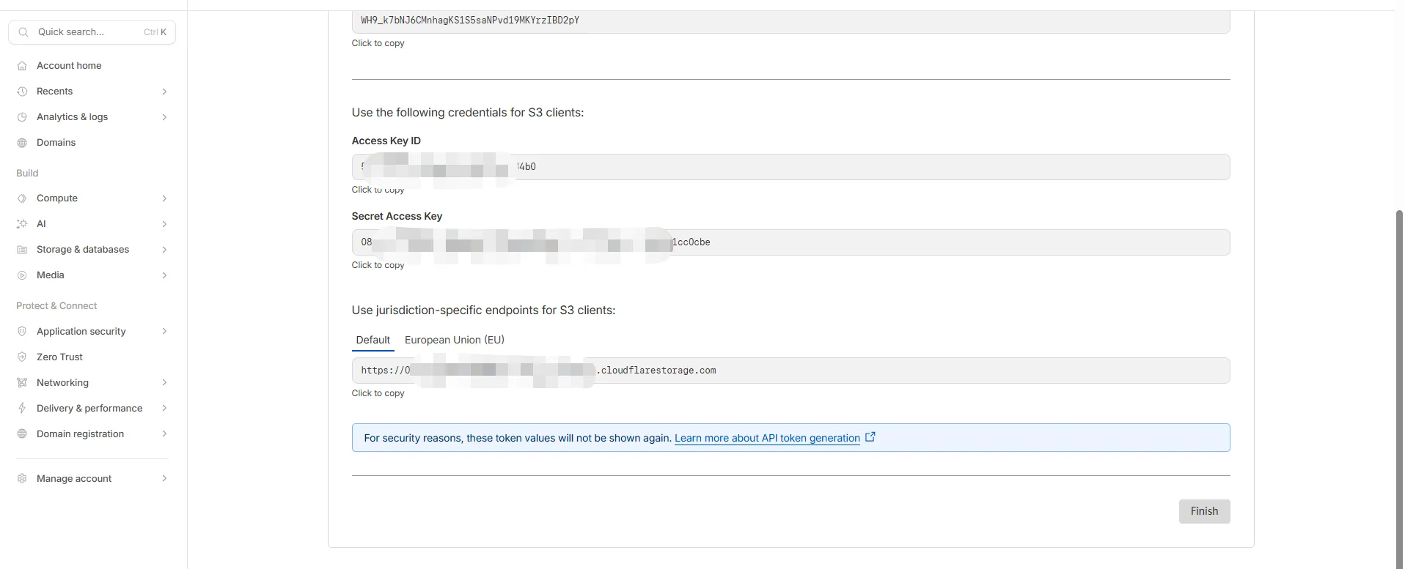
Task: Click the Account home house icon
Action: coord(22,66)
